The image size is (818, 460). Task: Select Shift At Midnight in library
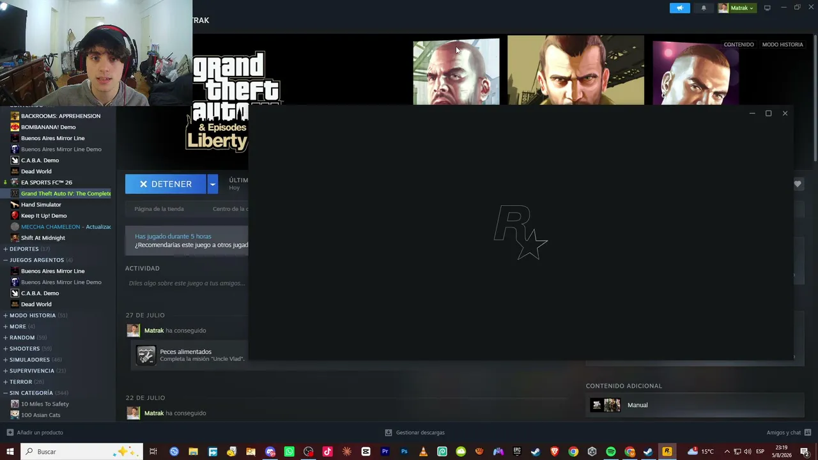point(43,238)
